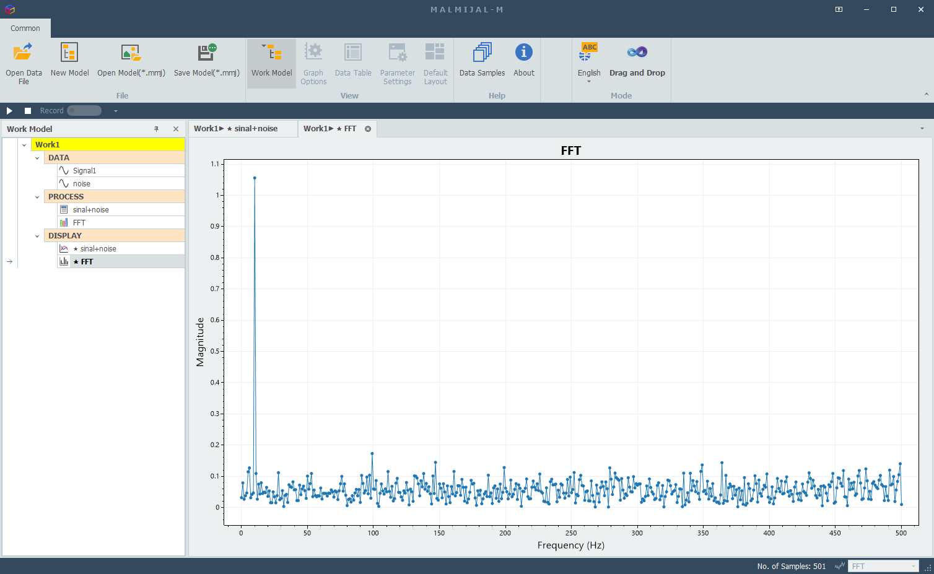This screenshot has height=574, width=934.
Task: Click the DATA section header
Action: (115, 158)
